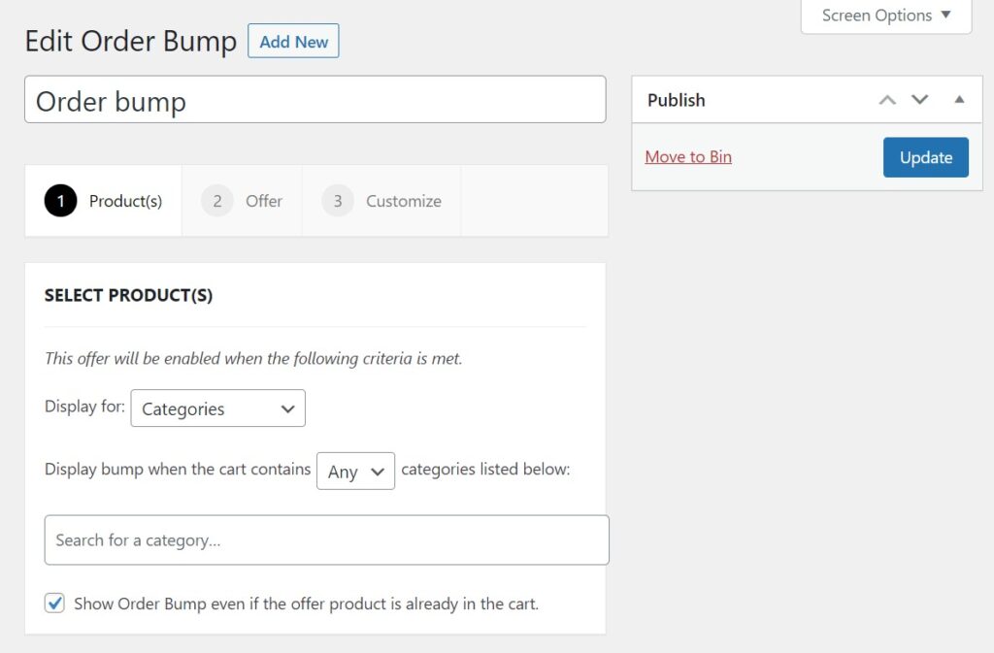Open the Display for Categories dropdown

pyautogui.click(x=216, y=408)
